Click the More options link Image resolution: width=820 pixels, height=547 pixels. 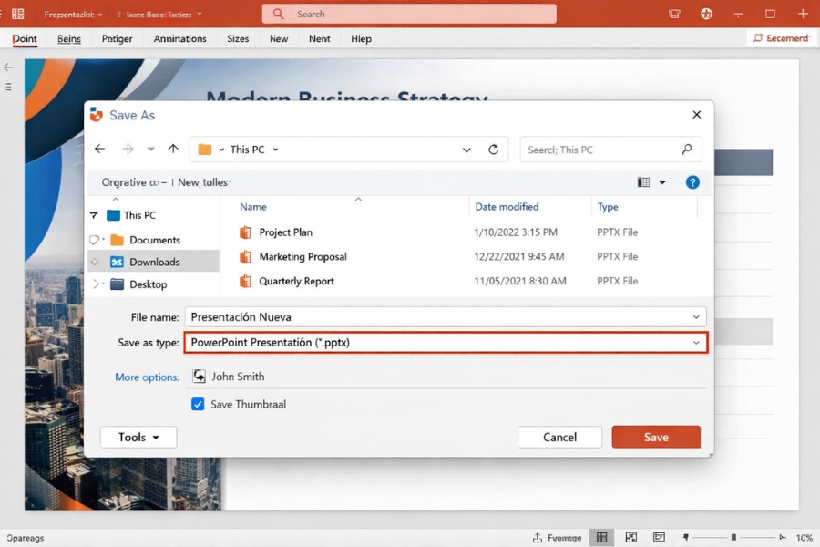tap(146, 377)
